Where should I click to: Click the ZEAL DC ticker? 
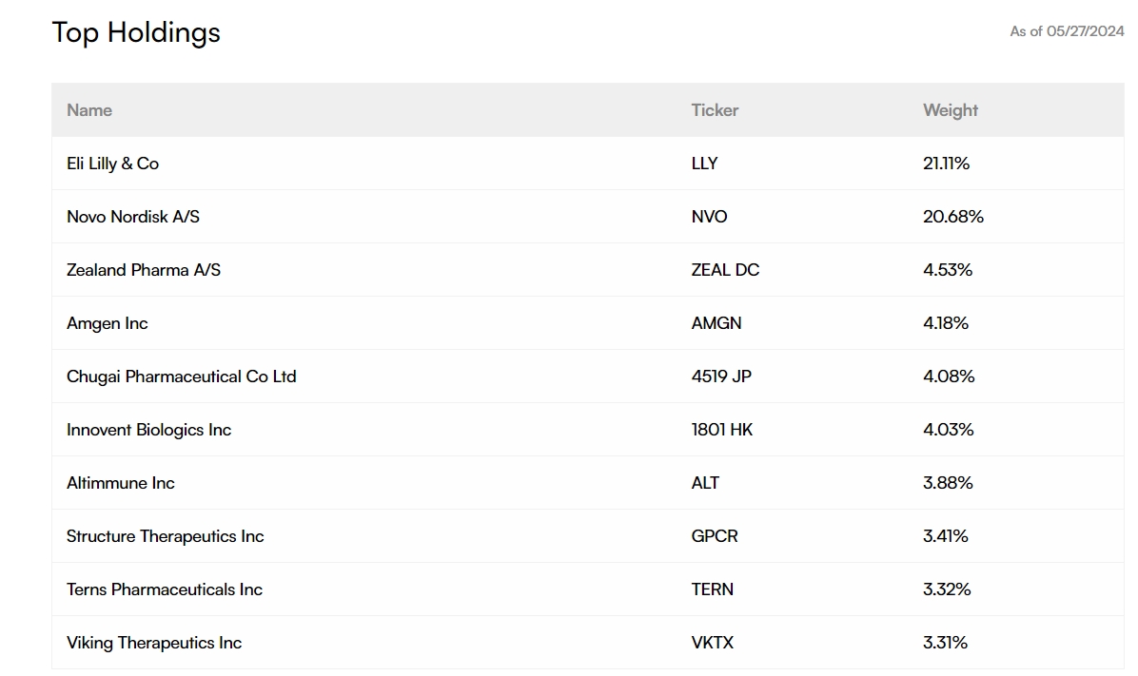pos(725,270)
